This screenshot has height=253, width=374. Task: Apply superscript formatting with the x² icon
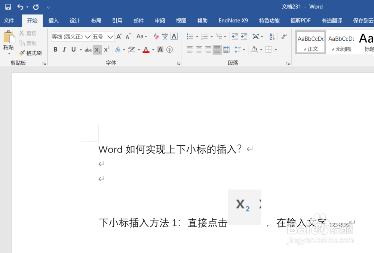click(106, 49)
